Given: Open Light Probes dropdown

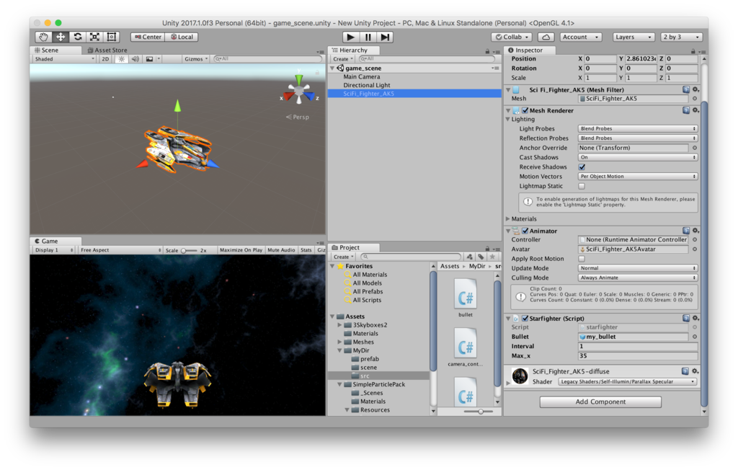Looking at the screenshot, I should pyautogui.click(x=637, y=128).
